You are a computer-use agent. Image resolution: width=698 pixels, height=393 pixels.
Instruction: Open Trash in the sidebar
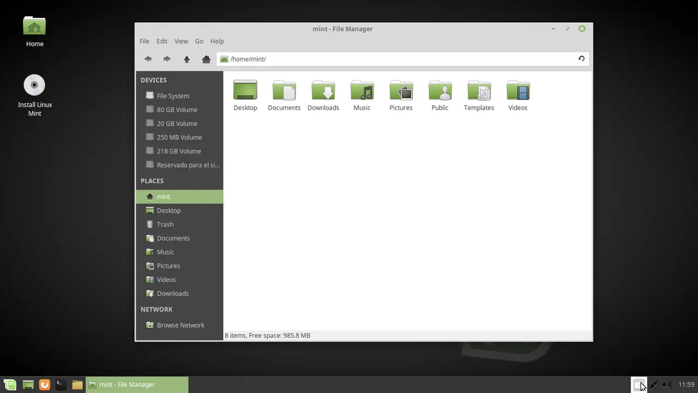tap(179, 224)
